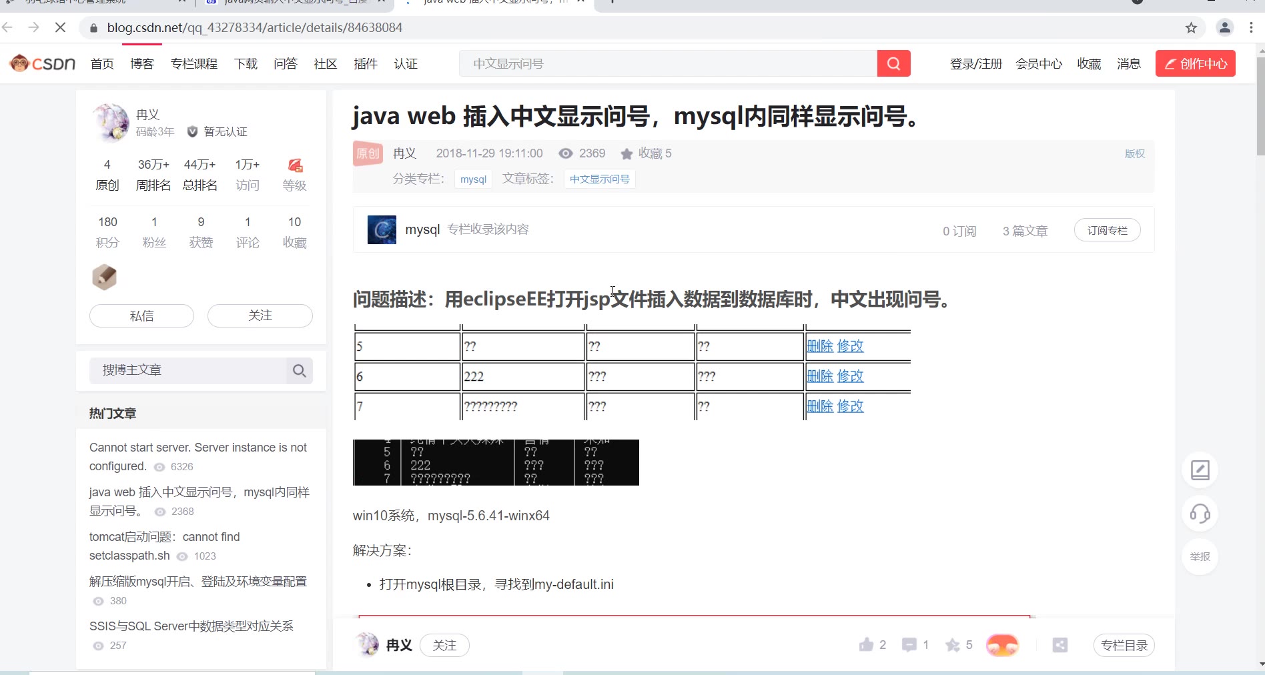
Task: Click the author avatar in sidebar
Action: click(x=111, y=122)
